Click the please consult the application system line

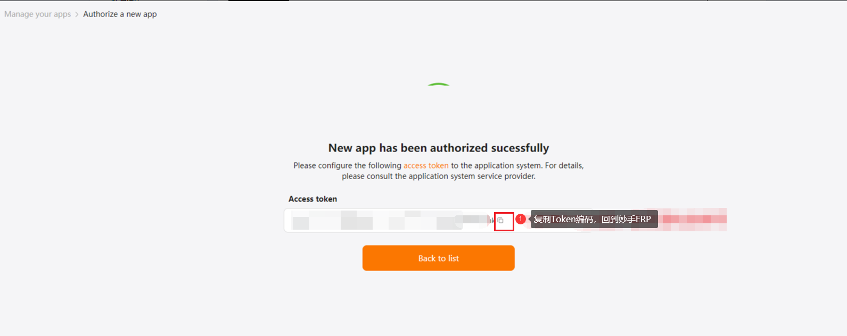point(439,176)
